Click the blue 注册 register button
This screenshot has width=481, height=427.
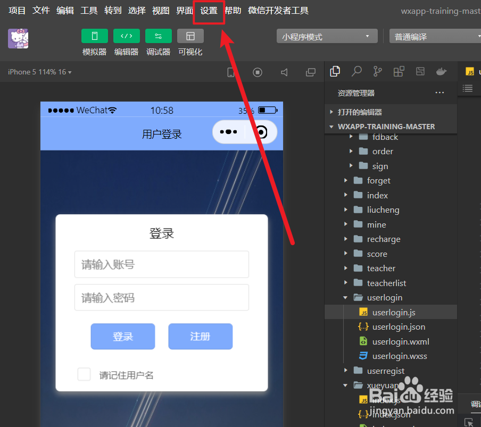pos(200,336)
